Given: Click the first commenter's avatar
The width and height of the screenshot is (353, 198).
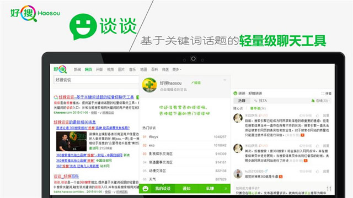Looking at the screenshot, I should pos(238,118).
